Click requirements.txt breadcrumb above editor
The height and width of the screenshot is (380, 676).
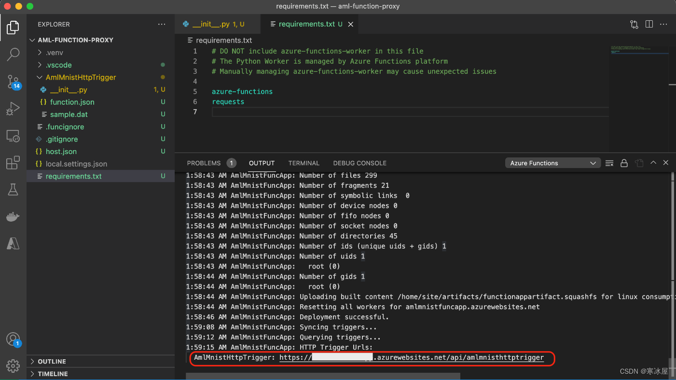[224, 40]
